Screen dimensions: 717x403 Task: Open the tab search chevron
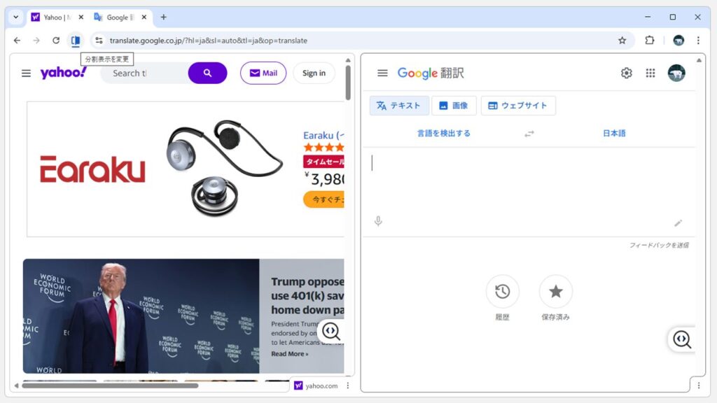pos(15,15)
